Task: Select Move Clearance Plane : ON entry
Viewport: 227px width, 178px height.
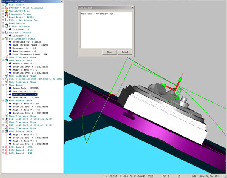Action: [30, 54]
